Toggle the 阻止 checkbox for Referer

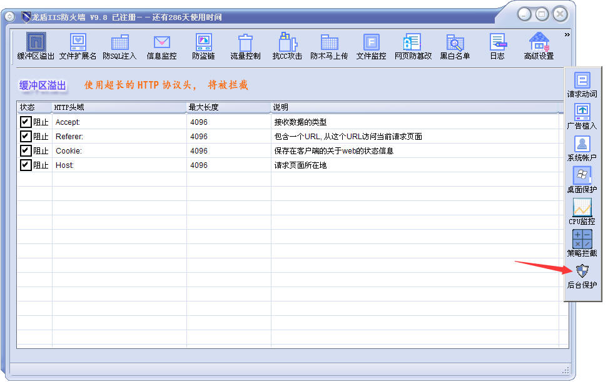[26, 136]
